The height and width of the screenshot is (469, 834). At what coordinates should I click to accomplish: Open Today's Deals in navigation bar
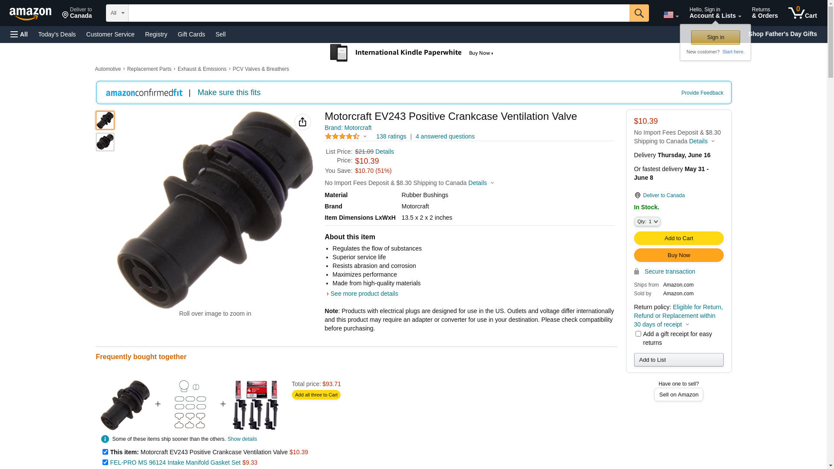(x=57, y=34)
